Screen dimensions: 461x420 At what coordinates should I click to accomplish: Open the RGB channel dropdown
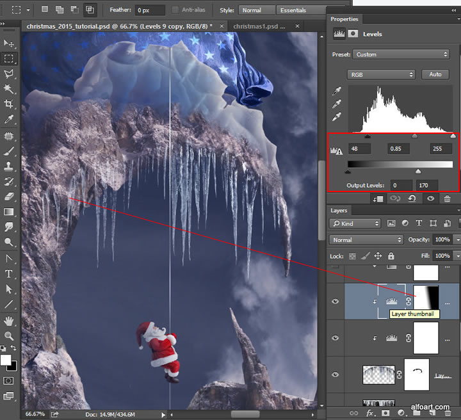381,74
